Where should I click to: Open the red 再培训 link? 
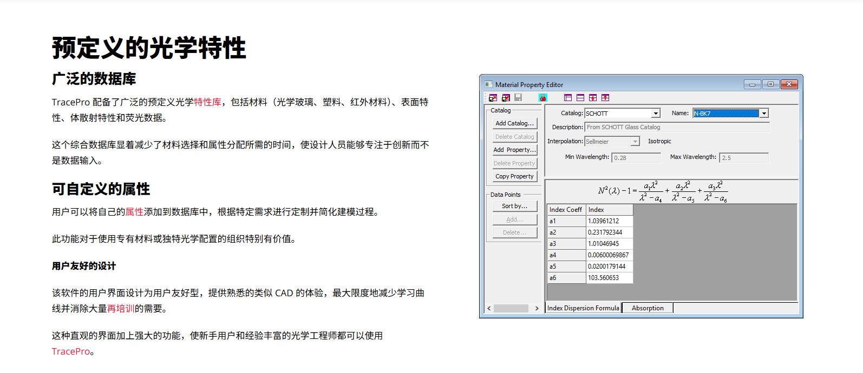(120, 309)
